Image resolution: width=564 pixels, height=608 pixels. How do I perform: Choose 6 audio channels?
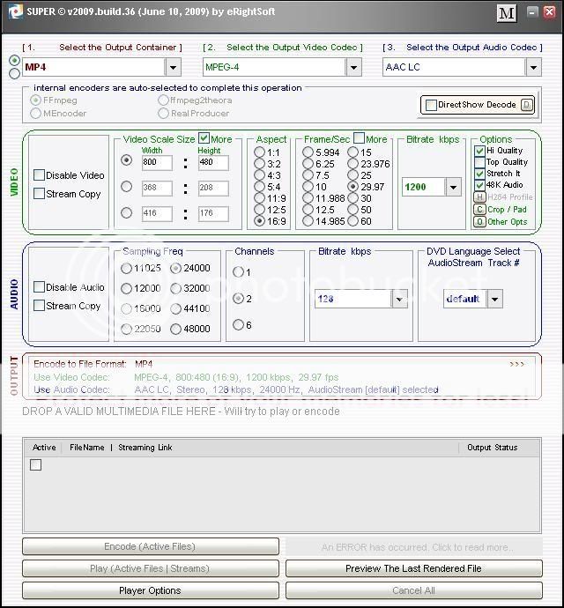coord(238,324)
